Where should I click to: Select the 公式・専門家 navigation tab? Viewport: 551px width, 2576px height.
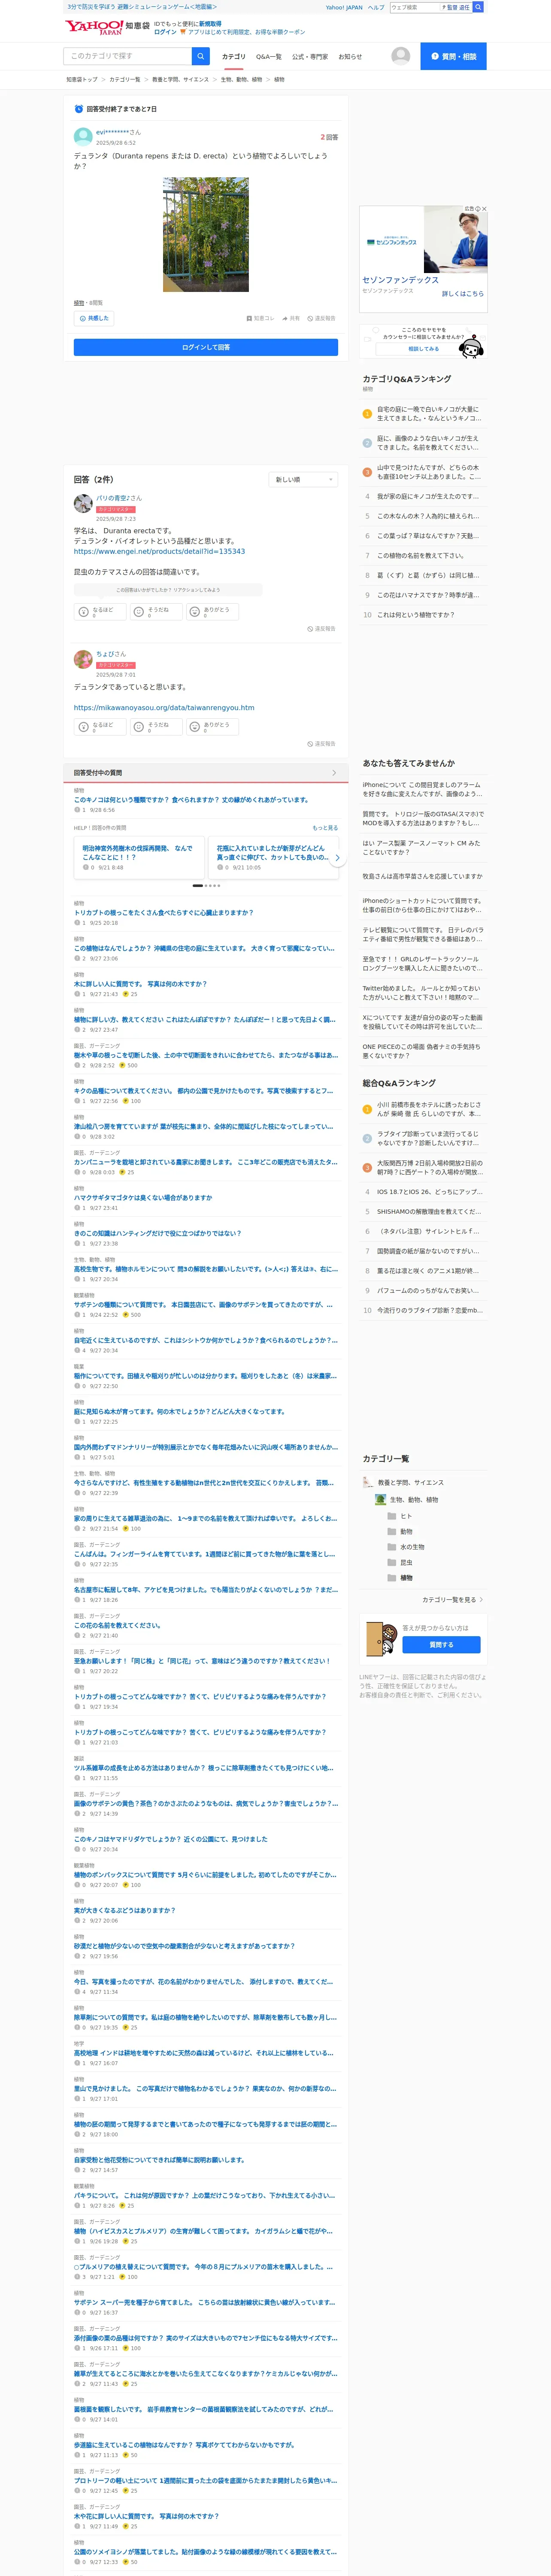[x=310, y=57]
